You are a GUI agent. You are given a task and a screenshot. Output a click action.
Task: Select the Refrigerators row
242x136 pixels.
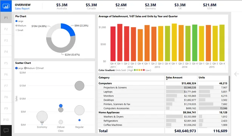point(163,121)
